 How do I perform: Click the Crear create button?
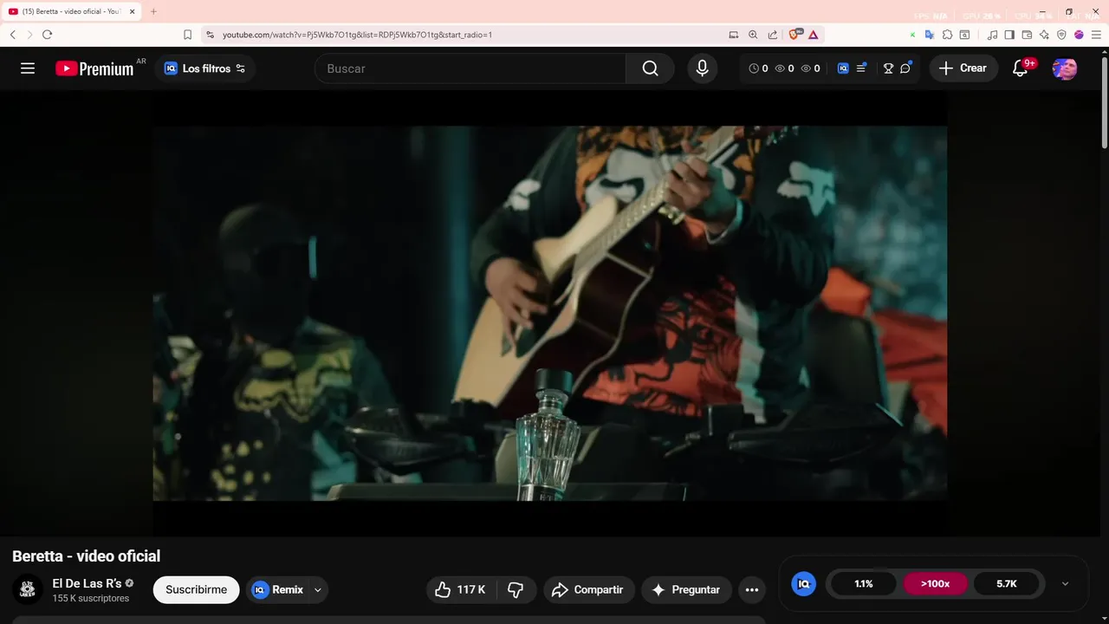[x=963, y=68]
